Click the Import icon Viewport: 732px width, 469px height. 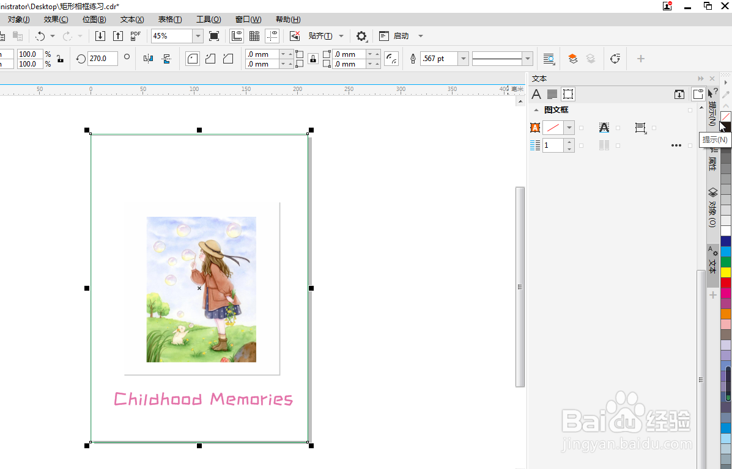100,36
